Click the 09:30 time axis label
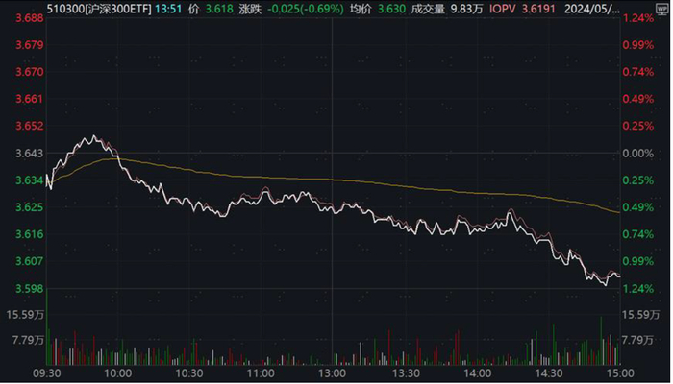 pyautogui.click(x=47, y=373)
